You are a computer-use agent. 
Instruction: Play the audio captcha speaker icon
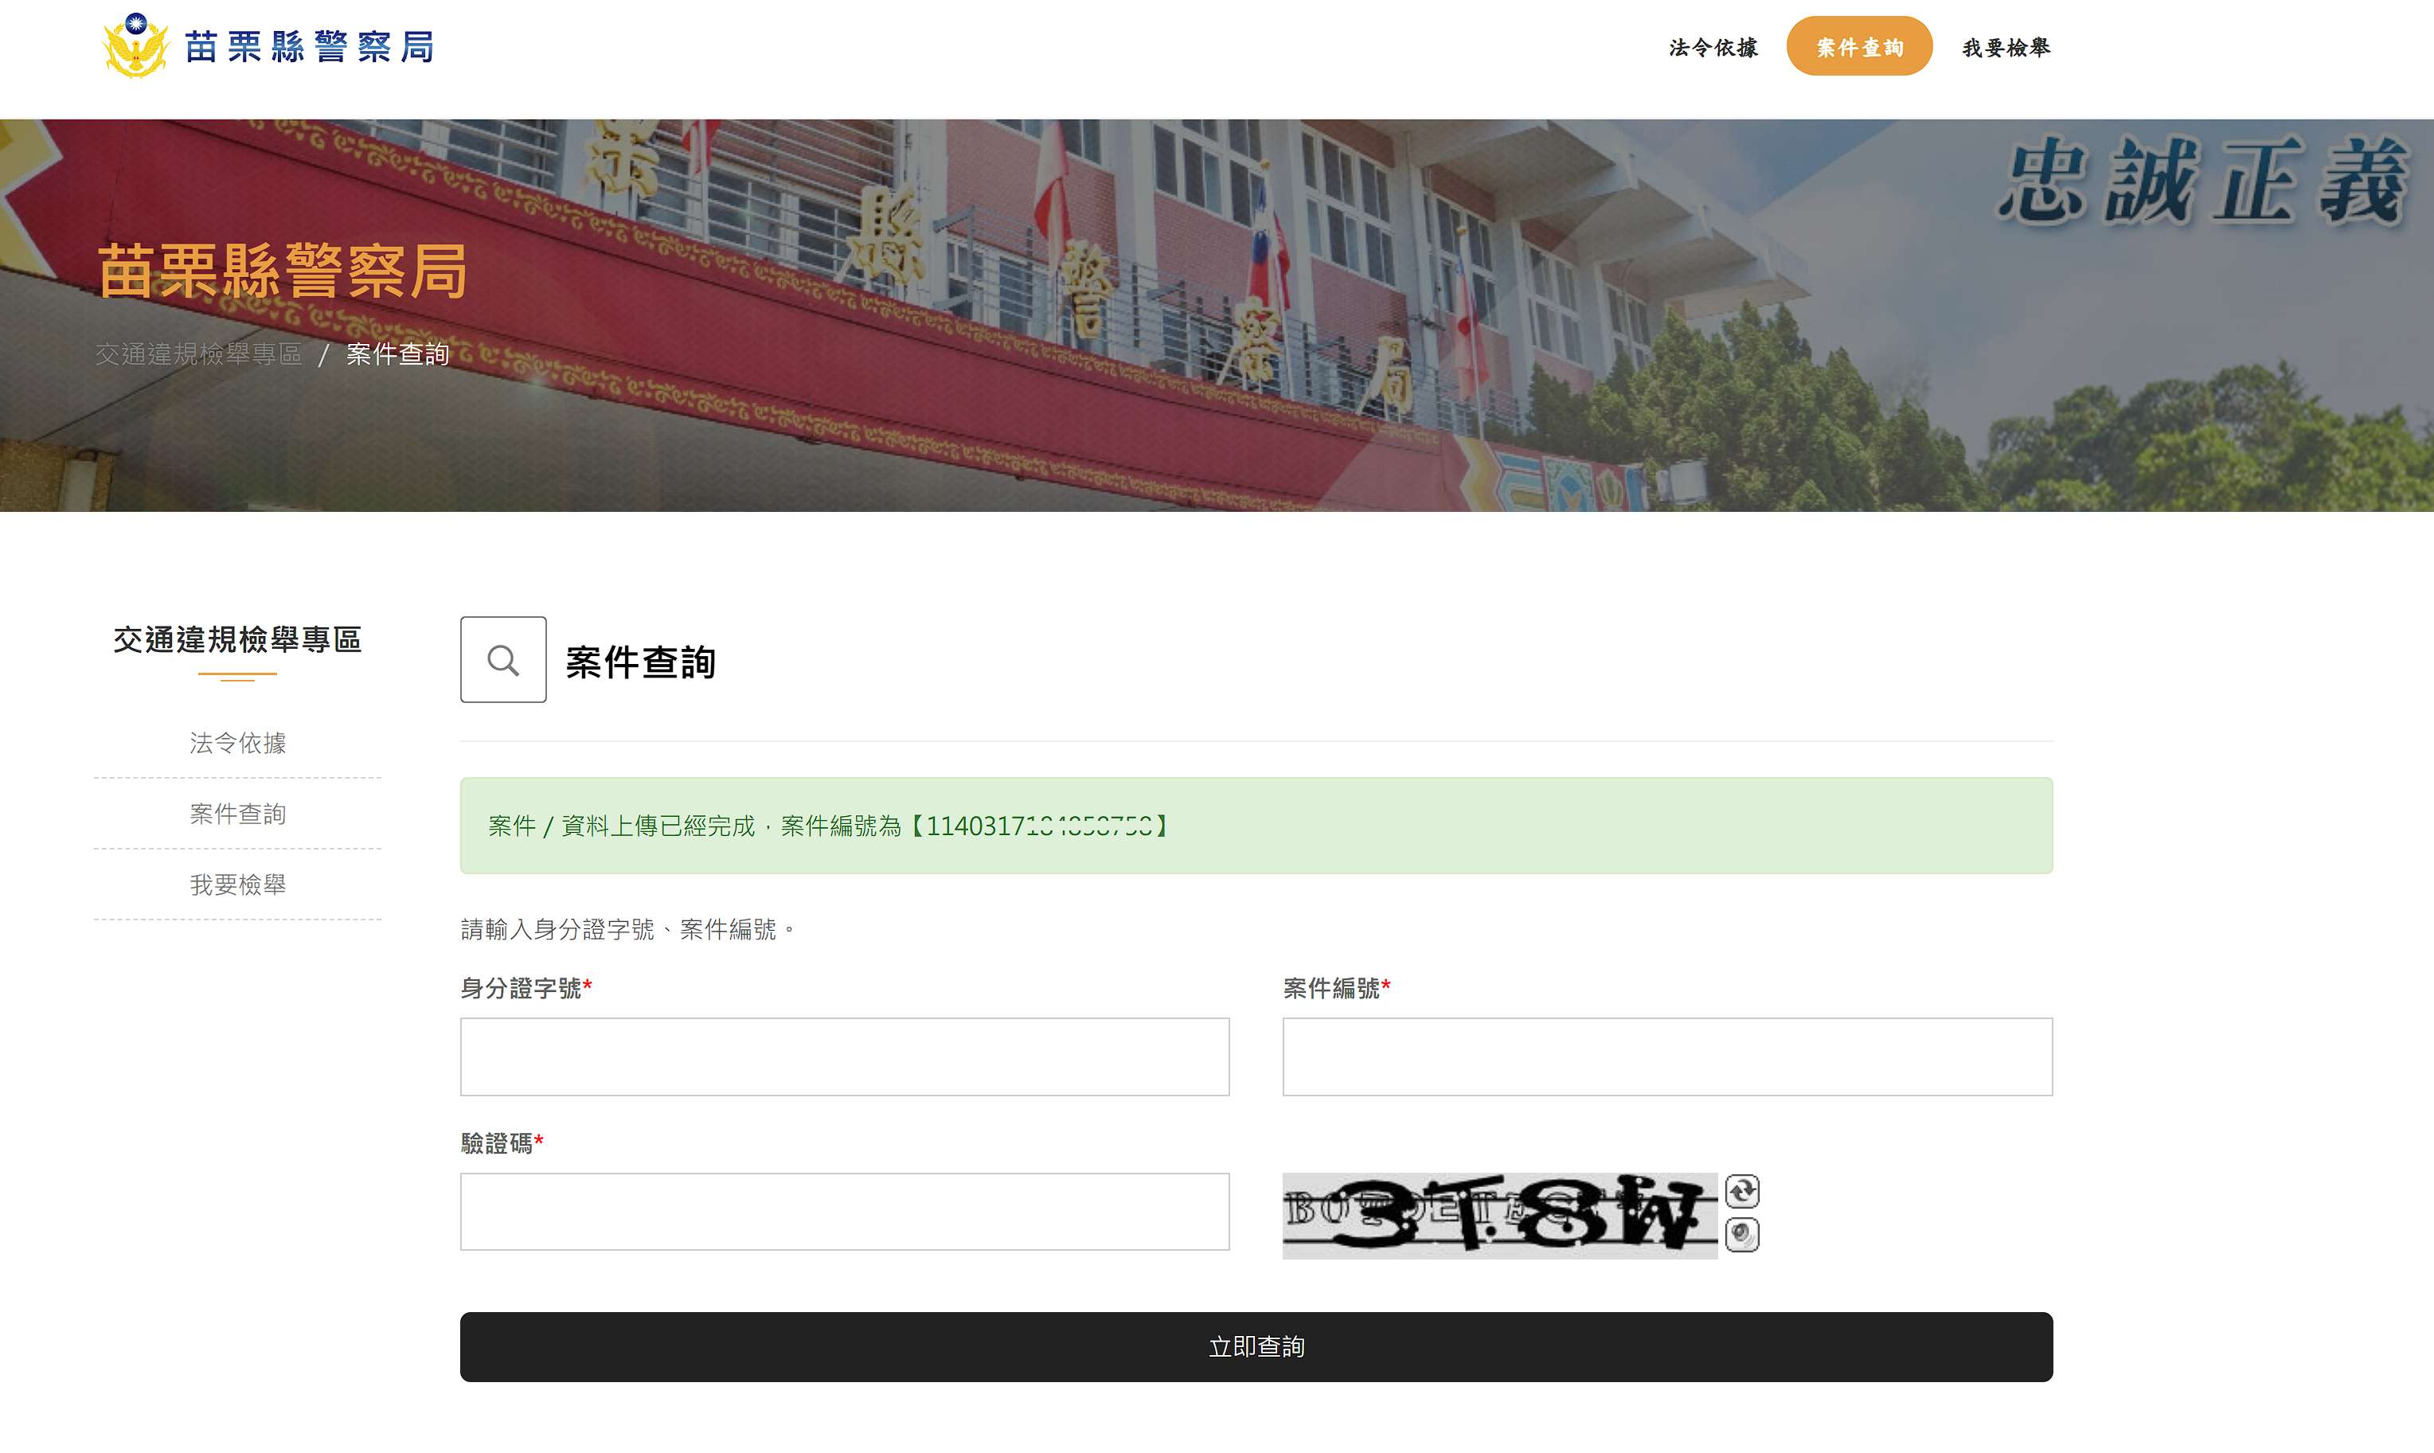[x=1742, y=1234]
